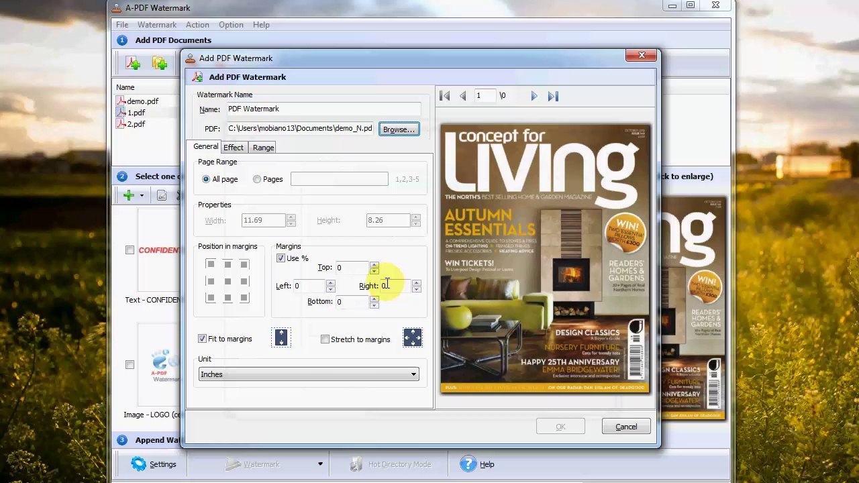Open the Unit dropdown showing Inches
Image resolution: width=859 pixels, height=483 pixels.
tap(309, 374)
